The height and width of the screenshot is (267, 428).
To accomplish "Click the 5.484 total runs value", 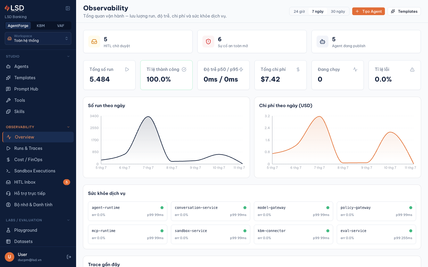I will [x=100, y=79].
